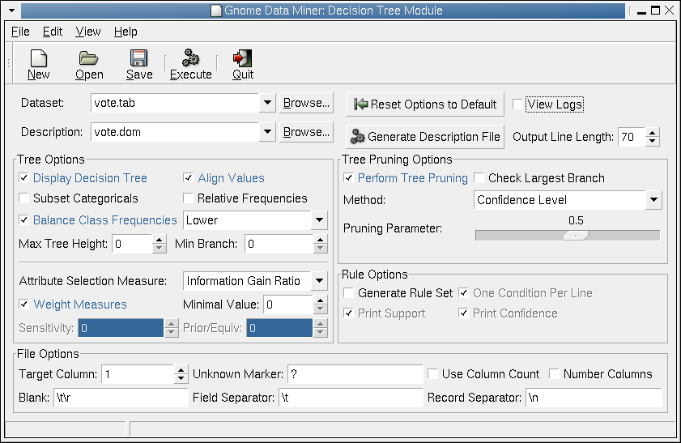Run the Execute gears icon
This screenshot has width=681, height=443.
[190, 58]
